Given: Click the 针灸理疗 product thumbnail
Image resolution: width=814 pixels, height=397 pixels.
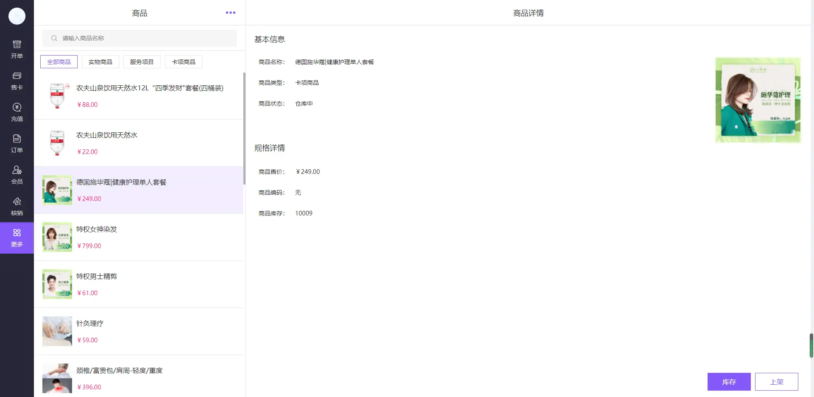Looking at the screenshot, I should [57, 331].
